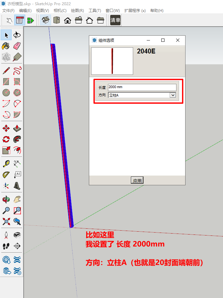This screenshot has width=223, height=298.
Task: Click the 2040E component preview thumbnail
Action: (x=112, y=61)
